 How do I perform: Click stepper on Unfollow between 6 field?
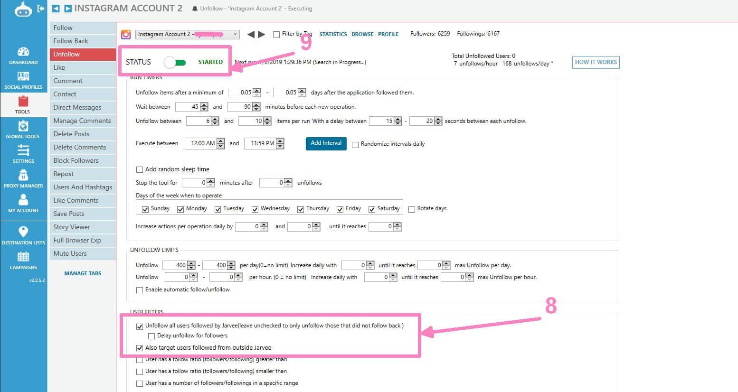pos(215,121)
